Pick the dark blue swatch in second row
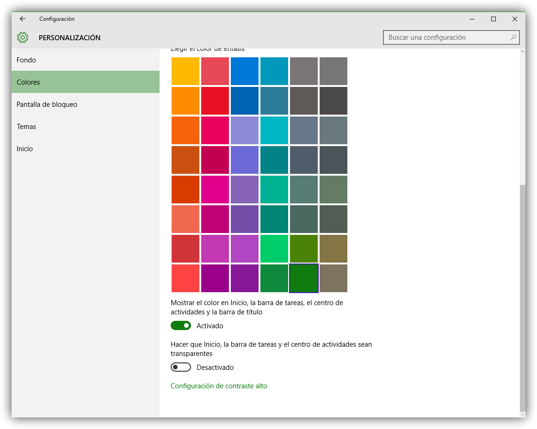 (x=245, y=101)
